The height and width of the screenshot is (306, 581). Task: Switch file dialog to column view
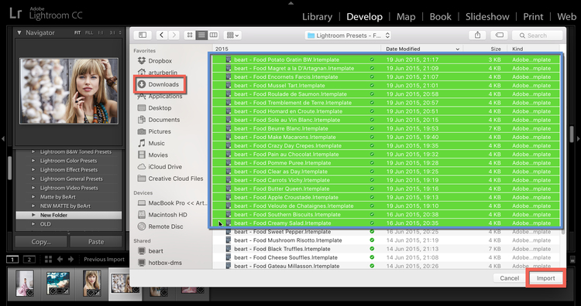(x=214, y=35)
